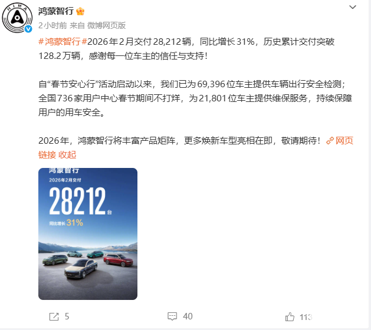Screen dimensions: 371x330
Task: Click the February delivery announcement paragraph
Action: 186,49
